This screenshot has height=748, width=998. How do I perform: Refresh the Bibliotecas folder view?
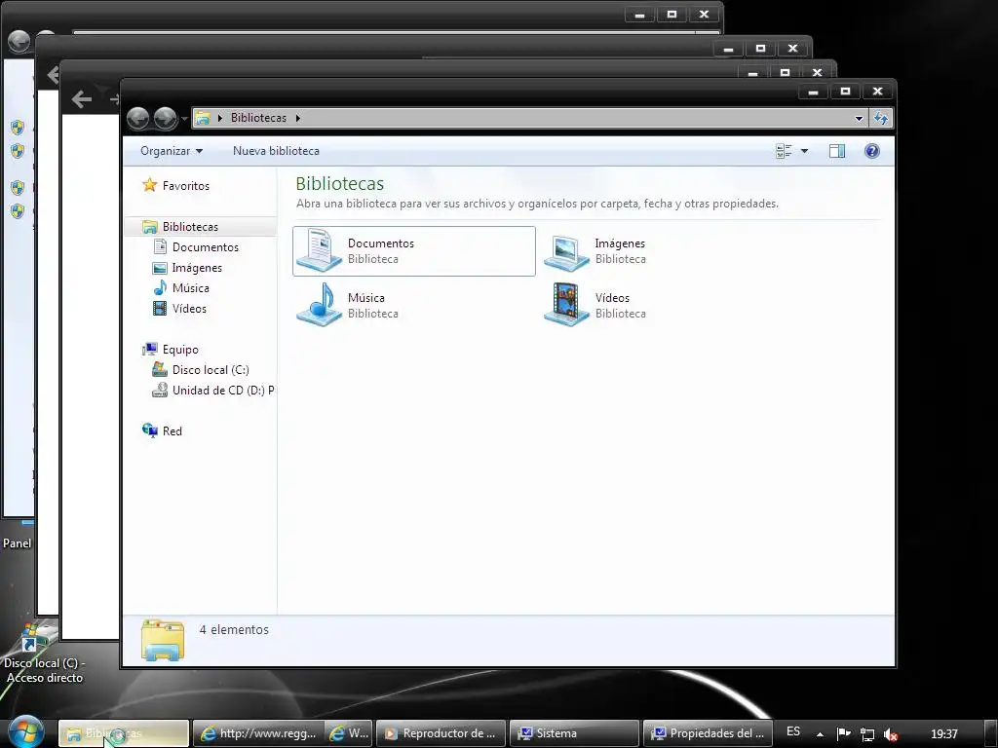pyautogui.click(x=881, y=118)
